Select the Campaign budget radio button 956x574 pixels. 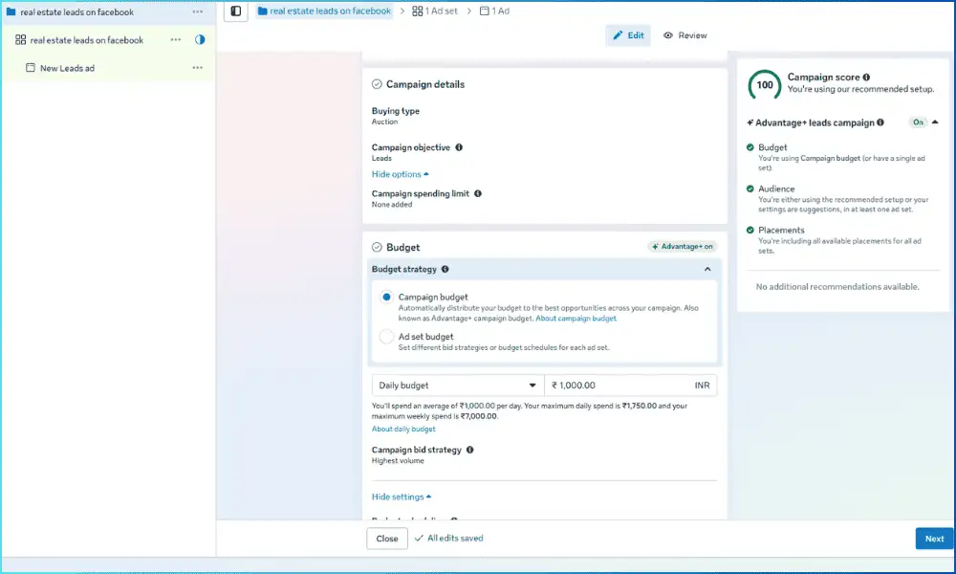pyautogui.click(x=386, y=298)
